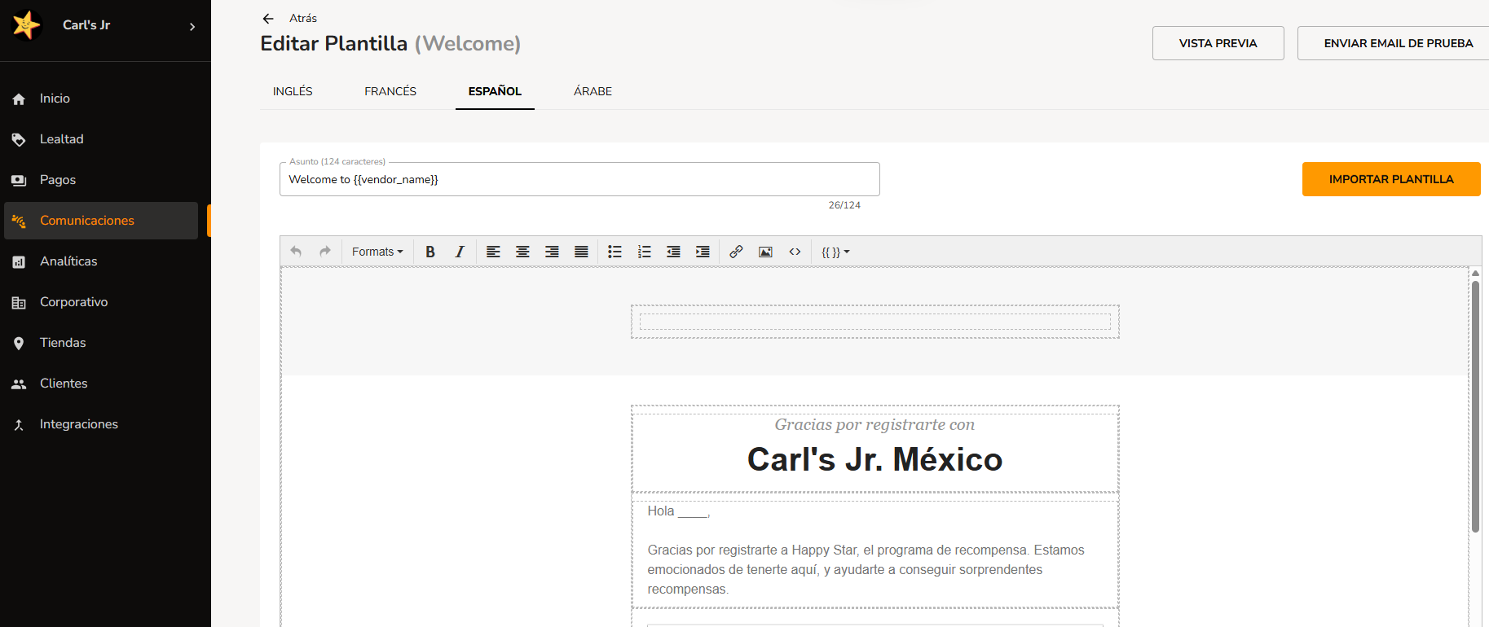Undo the last edit
1489x627 pixels.
tap(296, 252)
